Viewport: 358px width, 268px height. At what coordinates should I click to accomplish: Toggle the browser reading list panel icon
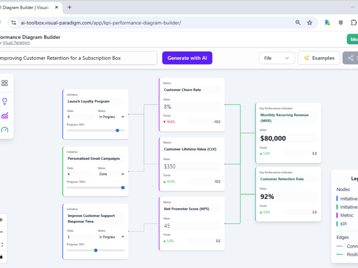point(341,23)
